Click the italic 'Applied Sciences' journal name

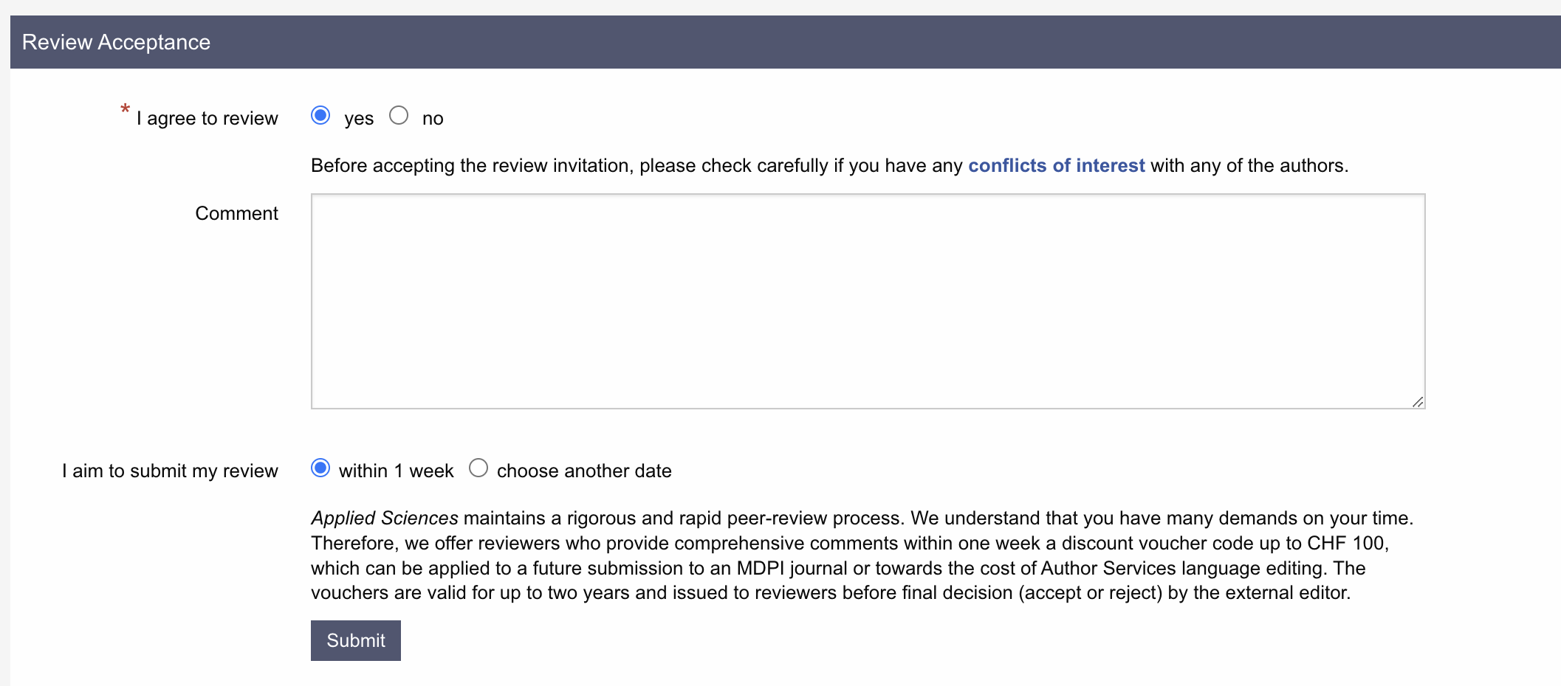pos(385,519)
